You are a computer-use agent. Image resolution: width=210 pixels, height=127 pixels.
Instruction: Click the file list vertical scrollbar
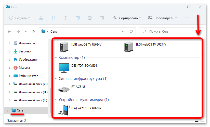pyautogui.click(x=204, y=82)
